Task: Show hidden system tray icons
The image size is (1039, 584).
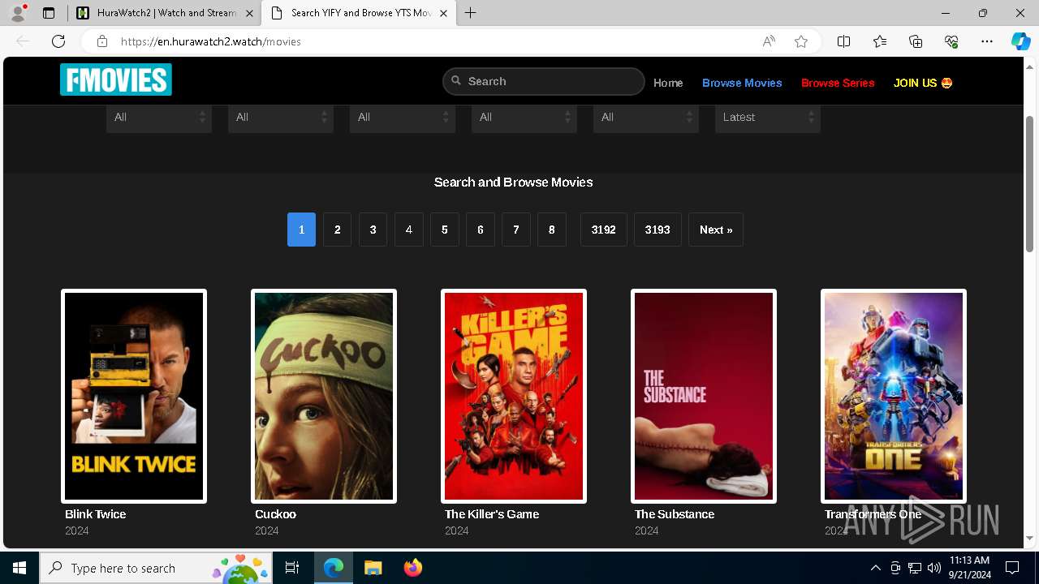Action: pyautogui.click(x=876, y=568)
